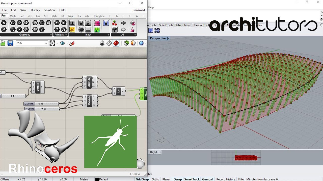Toggle SmartTrack in status bar
The height and width of the screenshot is (181, 323).
click(x=192, y=179)
